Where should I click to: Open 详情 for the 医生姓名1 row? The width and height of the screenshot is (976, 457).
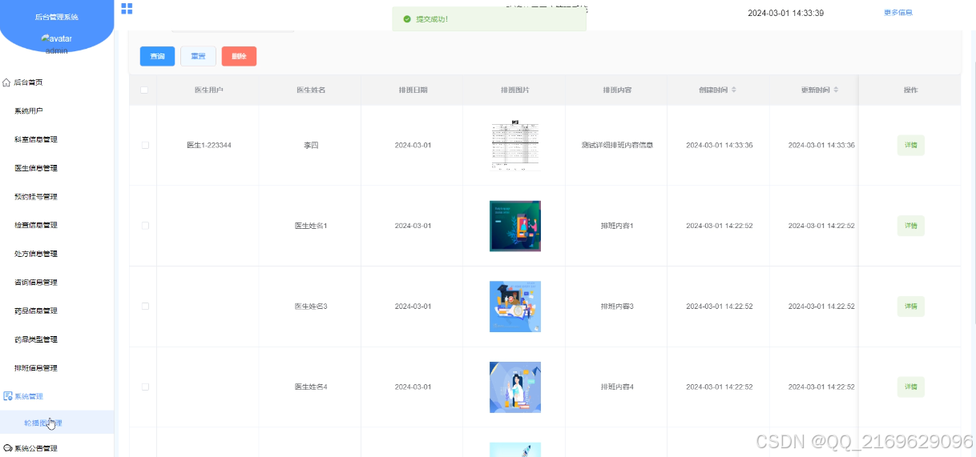click(x=910, y=226)
